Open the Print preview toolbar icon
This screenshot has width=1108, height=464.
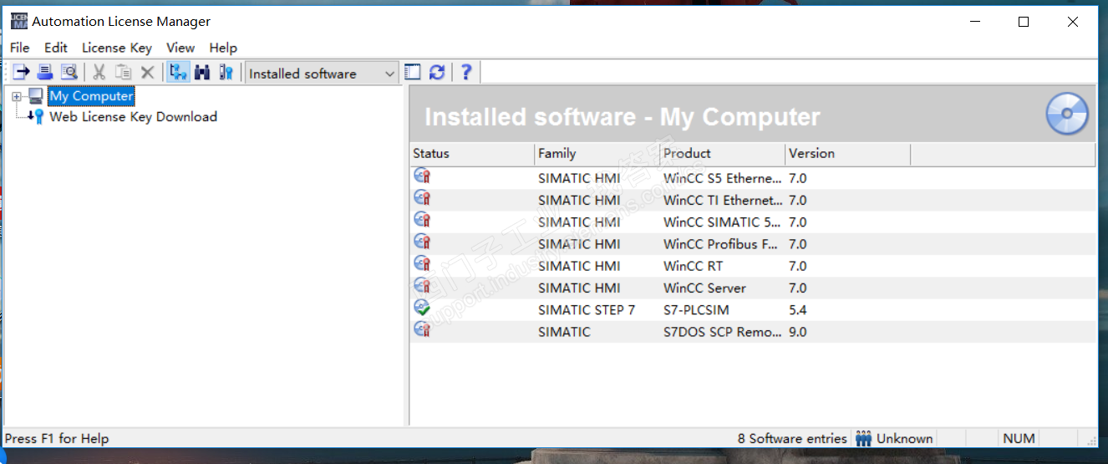[x=69, y=73]
